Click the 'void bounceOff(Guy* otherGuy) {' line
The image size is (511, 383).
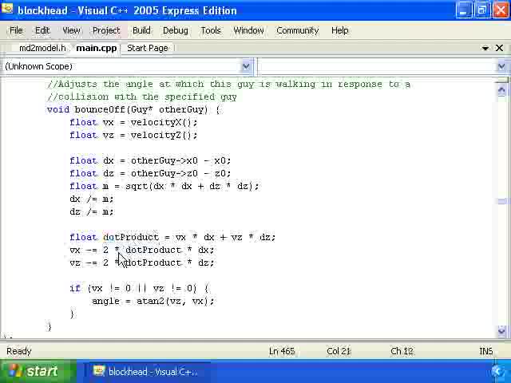133,109
